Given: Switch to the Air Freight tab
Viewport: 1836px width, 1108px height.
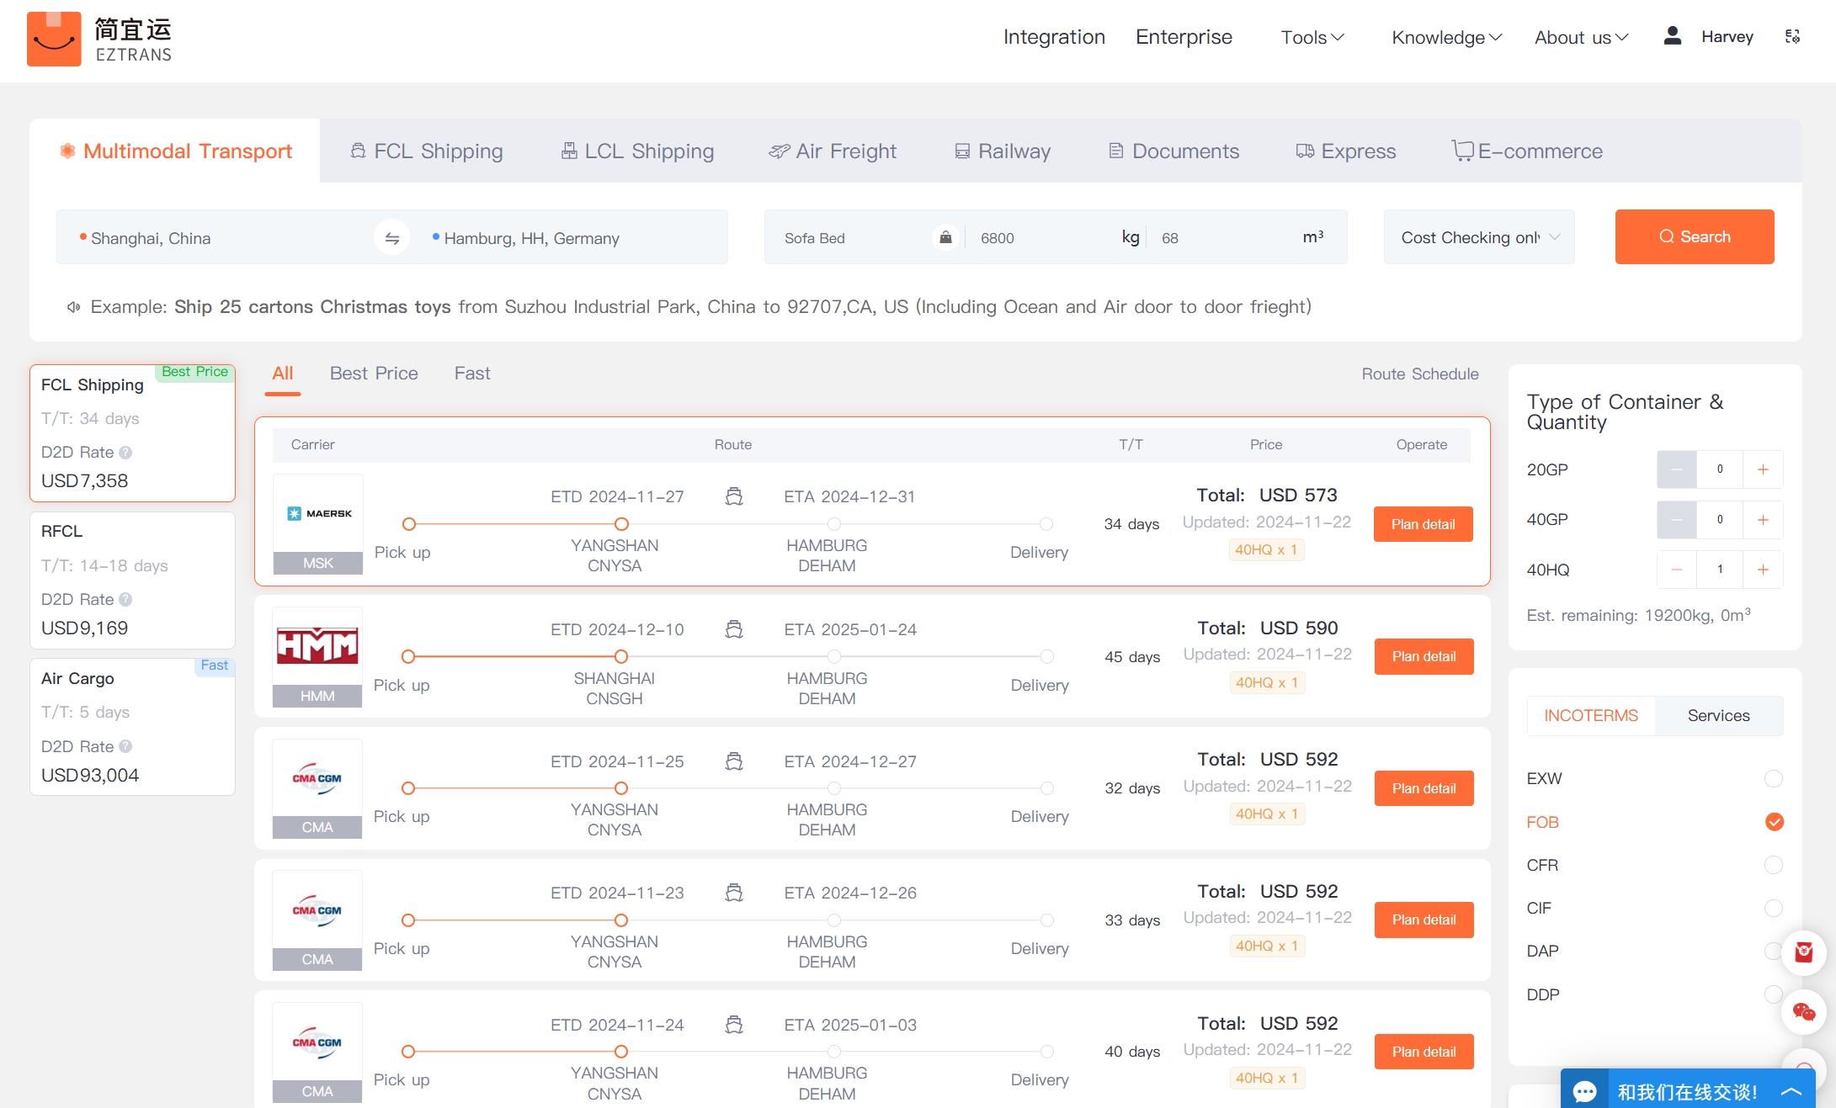Looking at the screenshot, I should (x=832, y=151).
